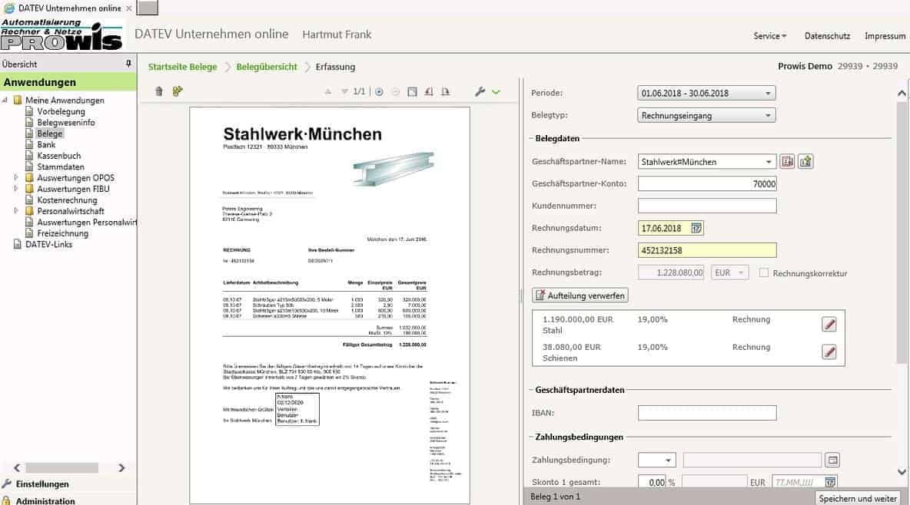Viewport: 910px width, 505px height.
Task: Rotate the document right
Action: pyautogui.click(x=445, y=91)
